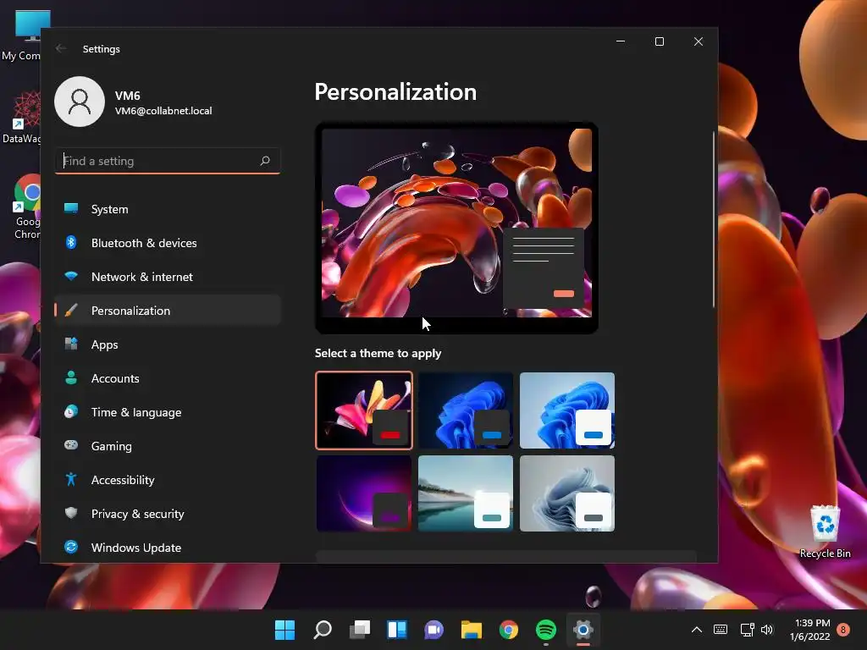867x650 pixels.
Task: Maximize the Settings window
Action: click(x=659, y=41)
